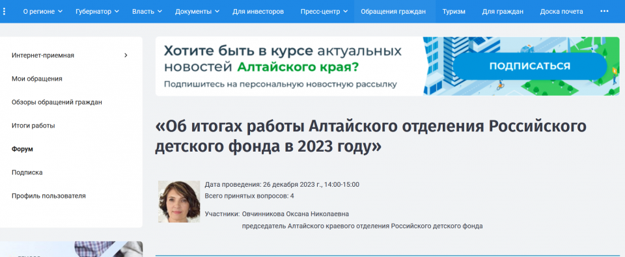The height and width of the screenshot is (257, 625).
Task: Open the 'Доска почета' page
Action: click(x=562, y=12)
